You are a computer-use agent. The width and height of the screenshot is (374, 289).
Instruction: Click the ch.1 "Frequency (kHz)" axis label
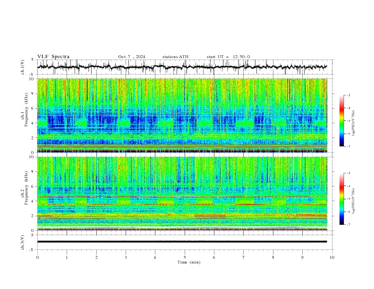point(26,109)
